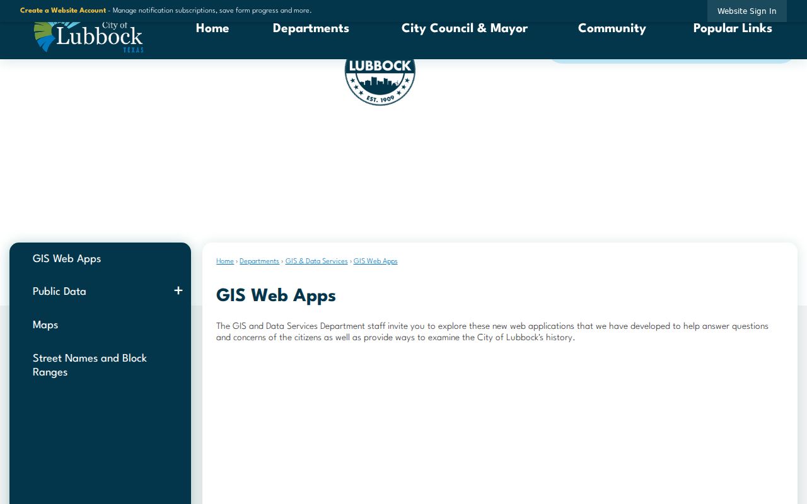Open Street Names and Block Ranges
Screen dimensions: 807x504
[90, 365]
